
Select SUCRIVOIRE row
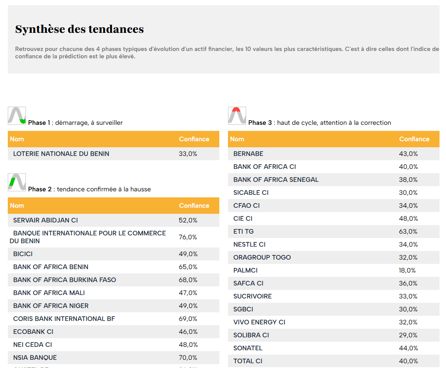pyautogui.click(x=334, y=296)
